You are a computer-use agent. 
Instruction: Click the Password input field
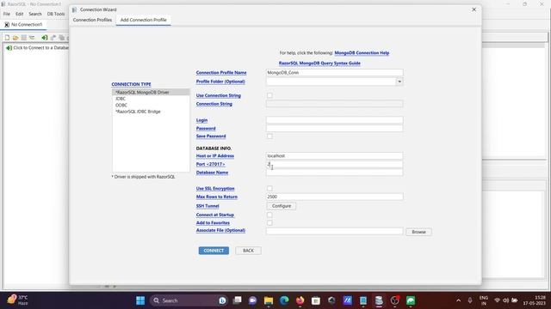coord(335,128)
